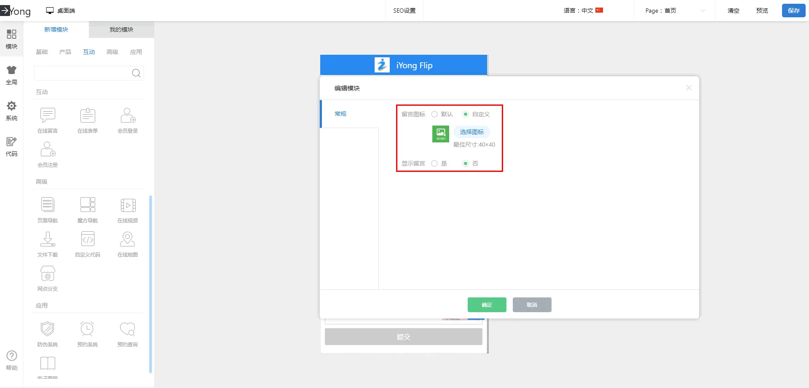Viewport: 809px width, 388px height.
Task: Switch to the 高级 category tab
Action: (112, 52)
